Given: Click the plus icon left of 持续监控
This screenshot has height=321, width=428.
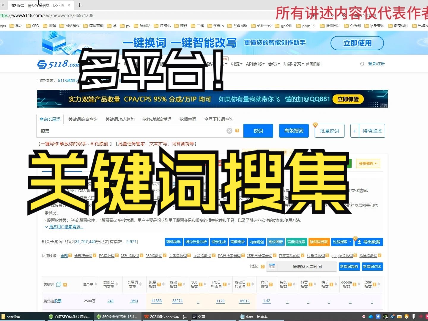Looking at the screenshot, I should tap(355, 131).
